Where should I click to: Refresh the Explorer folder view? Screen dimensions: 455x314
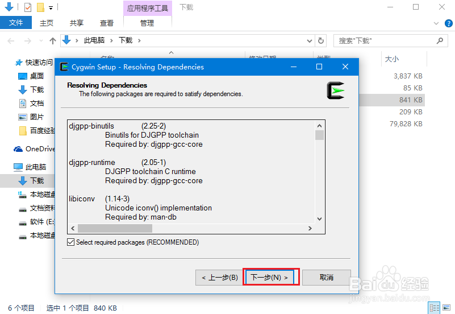(x=320, y=40)
